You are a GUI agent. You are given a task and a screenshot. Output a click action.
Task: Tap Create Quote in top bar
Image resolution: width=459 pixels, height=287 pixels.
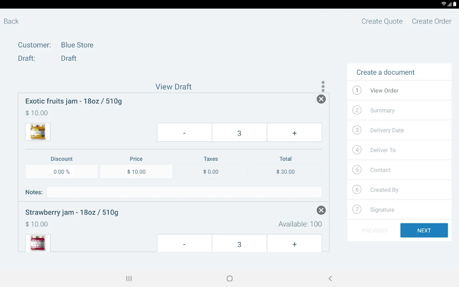382,21
